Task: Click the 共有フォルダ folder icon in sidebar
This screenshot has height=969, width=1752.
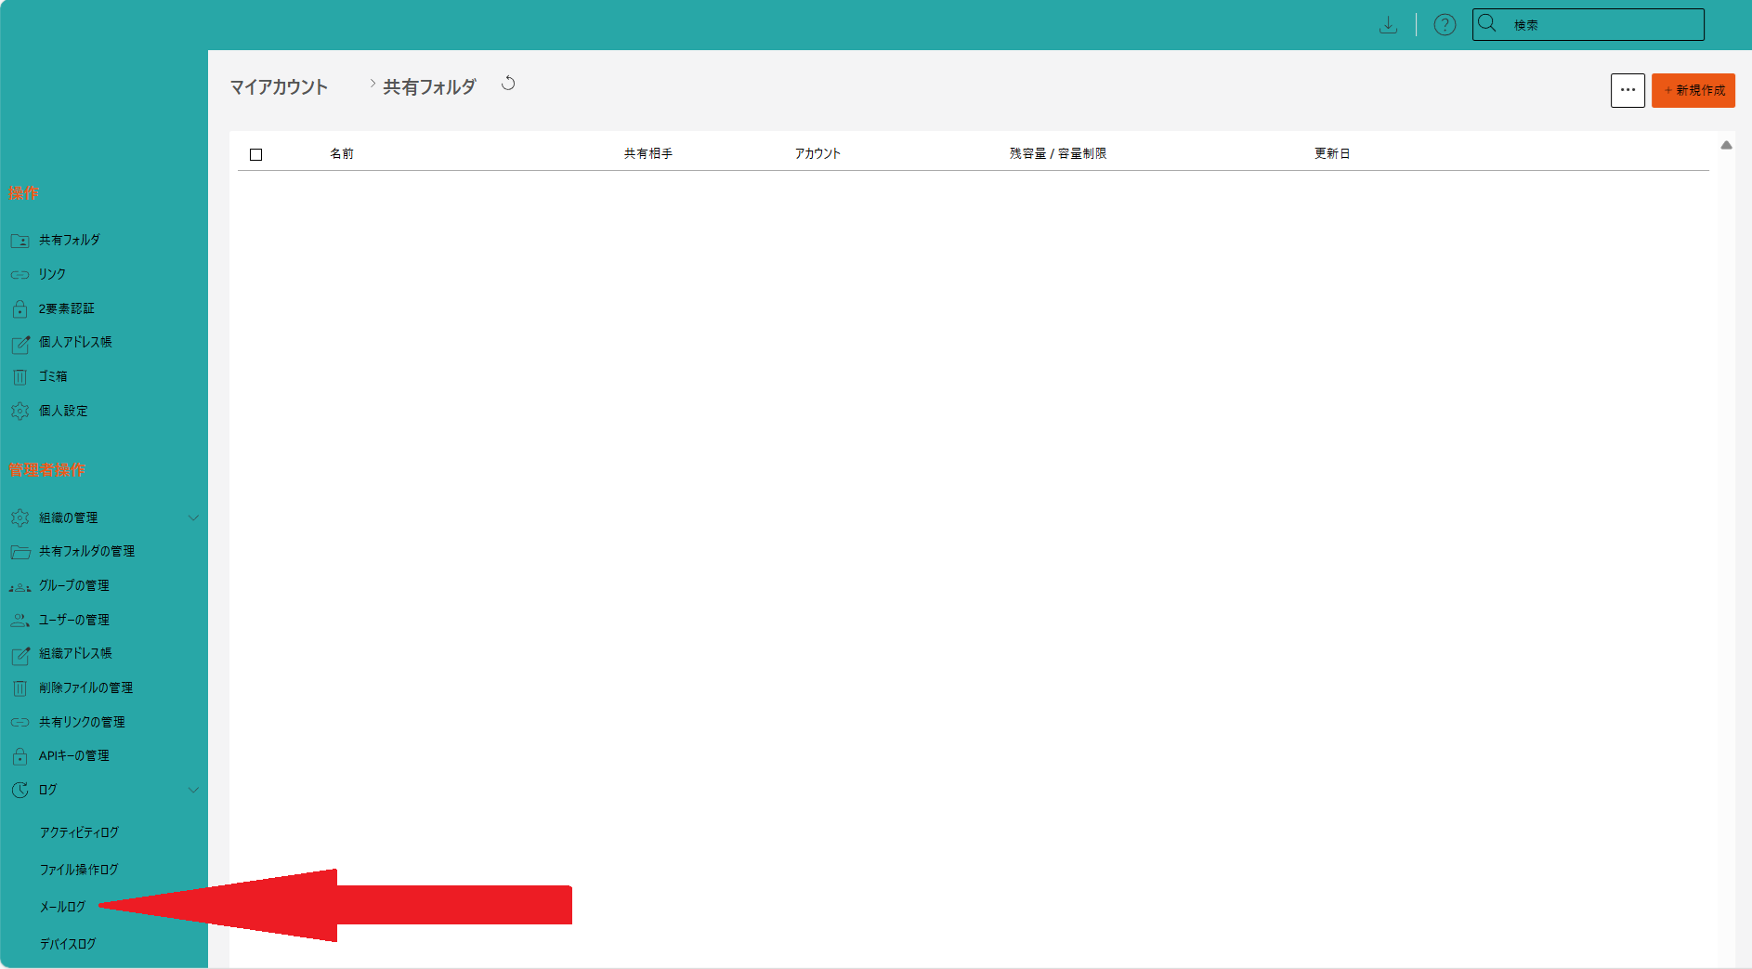Action: coord(20,241)
